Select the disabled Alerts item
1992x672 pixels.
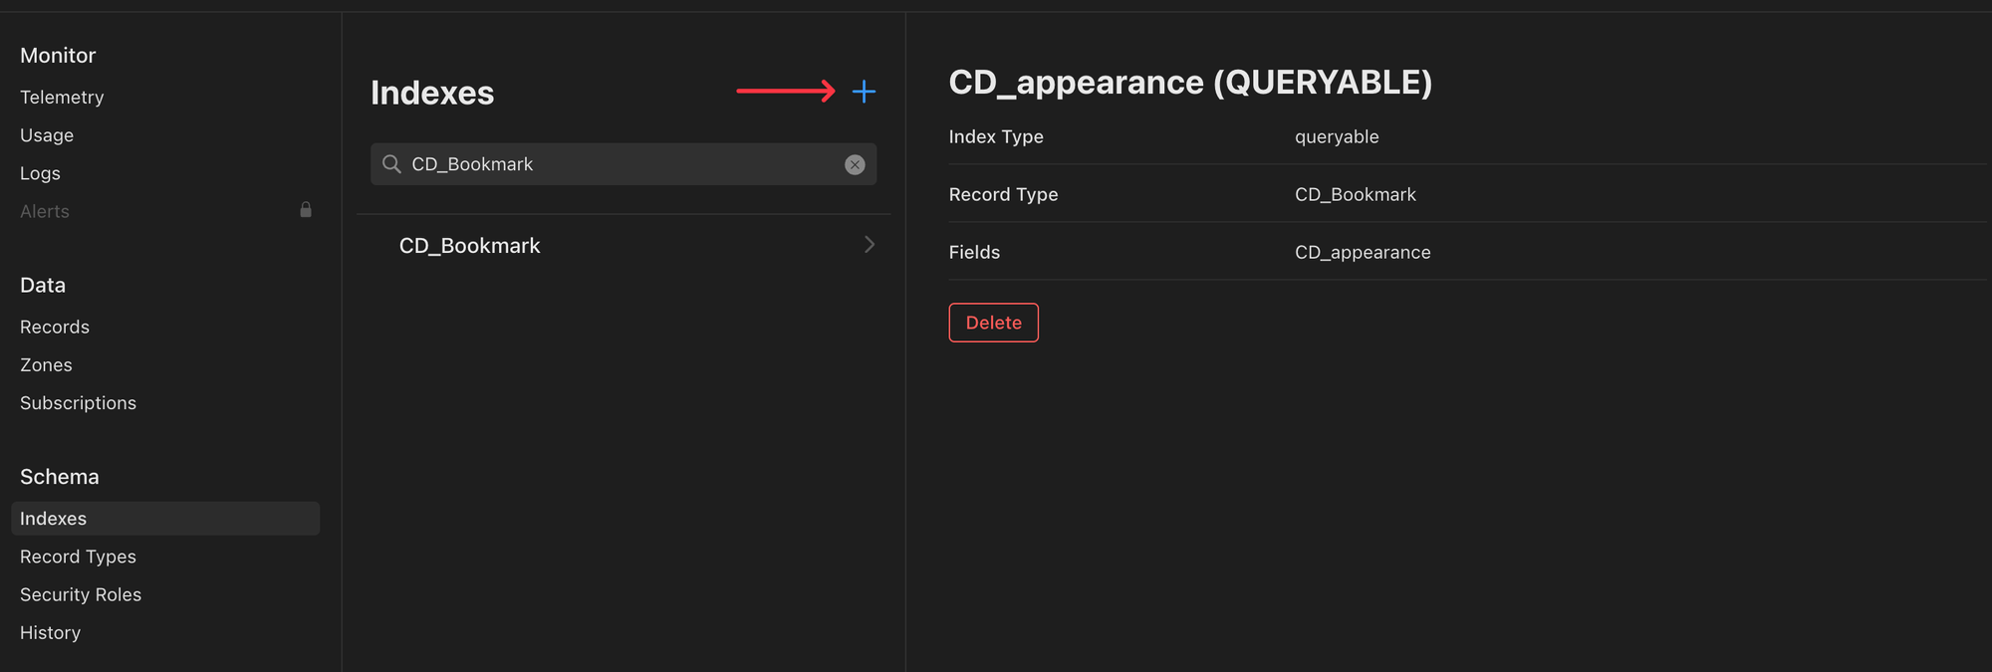(45, 211)
